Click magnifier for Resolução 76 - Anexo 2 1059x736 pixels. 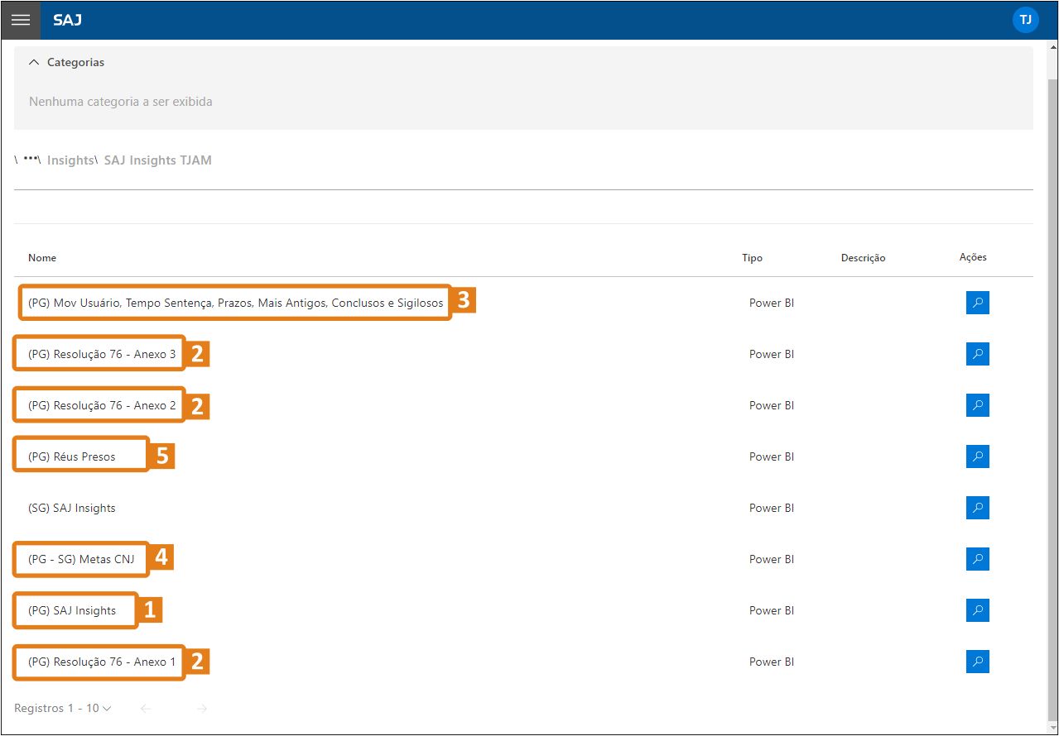coord(977,405)
